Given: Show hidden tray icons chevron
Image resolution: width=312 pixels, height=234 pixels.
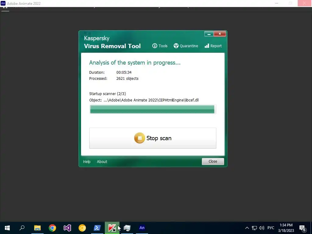Looking at the screenshot, I should coord(247,228).
